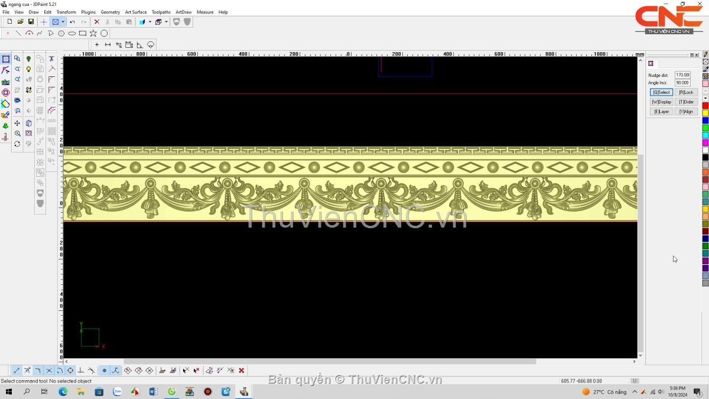Click the Nudge dist. input field

682,75
